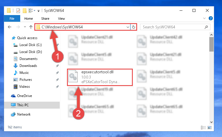Switch to large thumbnails view icon
The height and width of the screenshot is (137, 222).
(x=210, y=127)
